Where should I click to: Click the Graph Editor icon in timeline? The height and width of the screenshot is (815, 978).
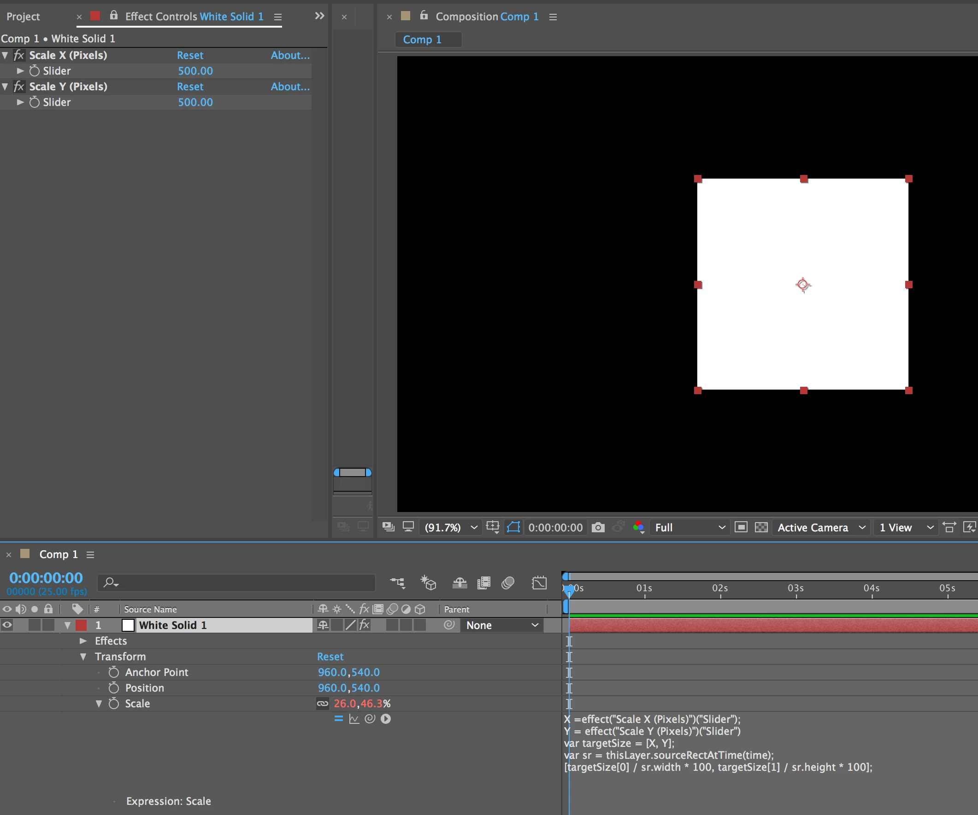pos(539,582)
